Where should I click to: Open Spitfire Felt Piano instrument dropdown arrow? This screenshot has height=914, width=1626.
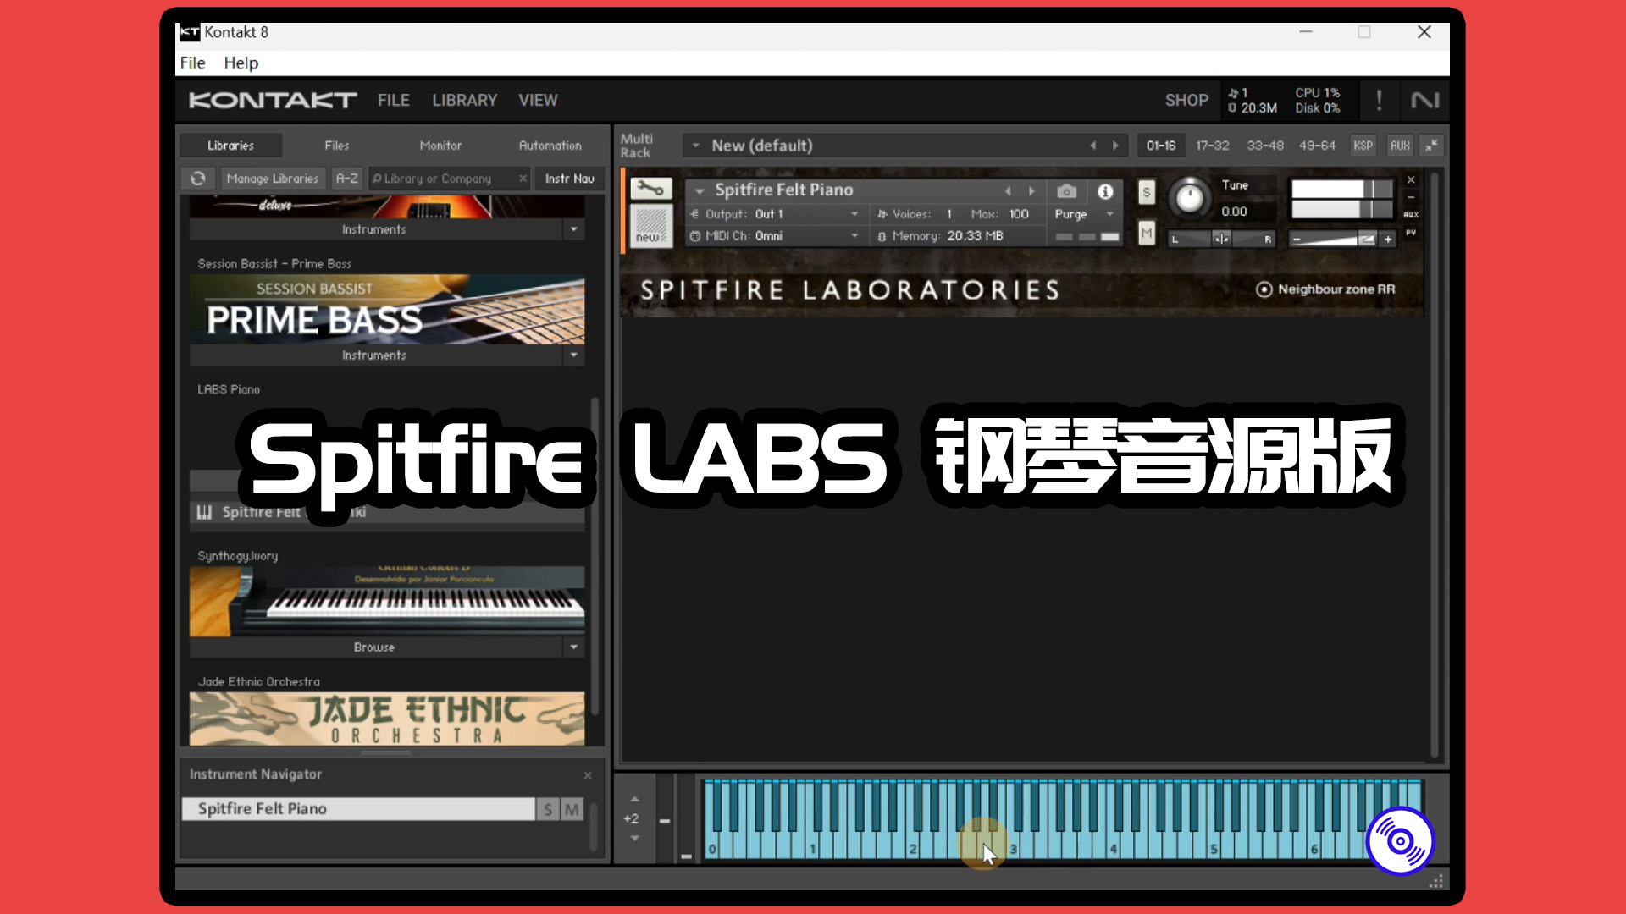click(x=700, y=191)
